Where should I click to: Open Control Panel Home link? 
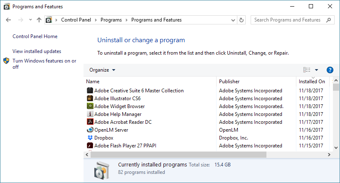[x=35, y=36]
